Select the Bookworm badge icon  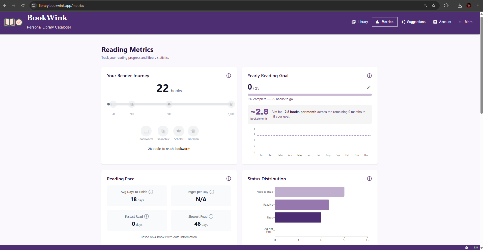pos(146,131)
